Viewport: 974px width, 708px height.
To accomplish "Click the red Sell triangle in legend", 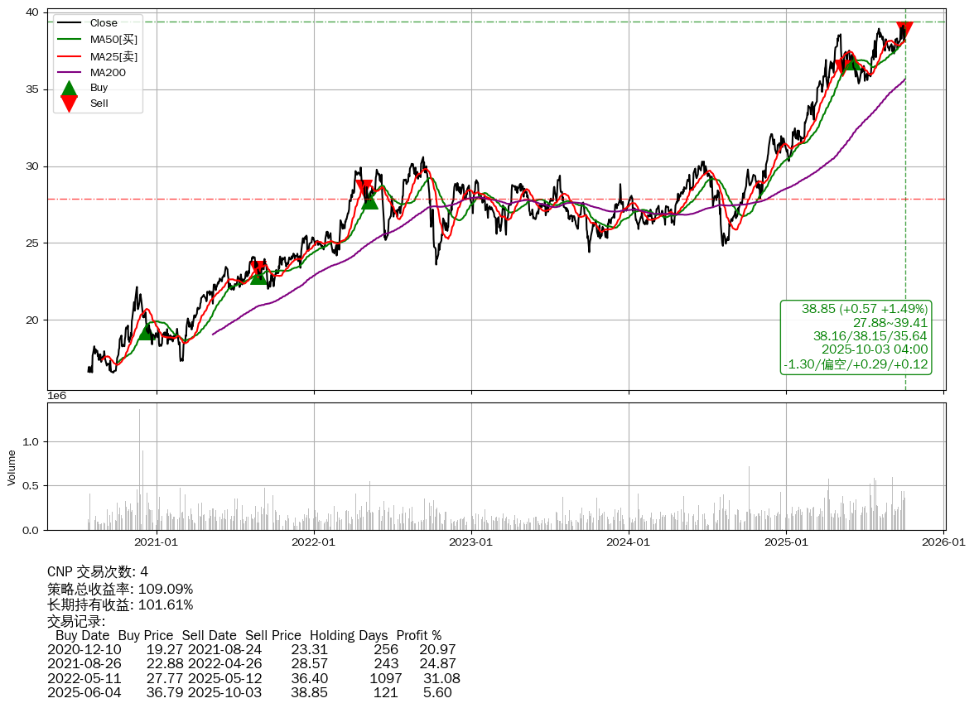I will (70, 104).
